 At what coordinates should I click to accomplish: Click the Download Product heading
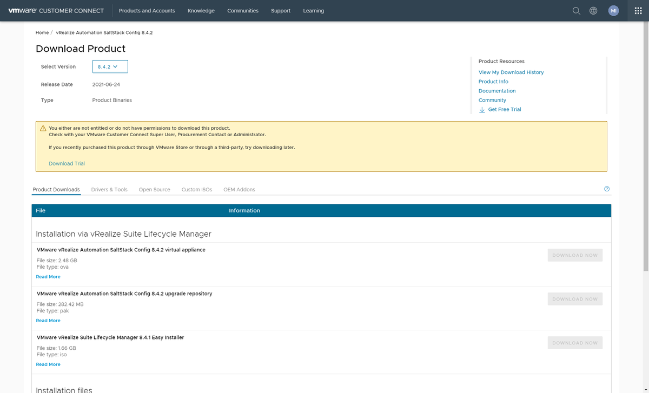point(81,49)
